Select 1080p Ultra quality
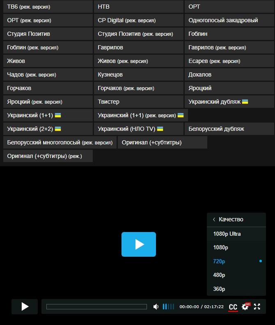This screenshot has height=325, width=275. pyautogui.click(x=236, y=234)
